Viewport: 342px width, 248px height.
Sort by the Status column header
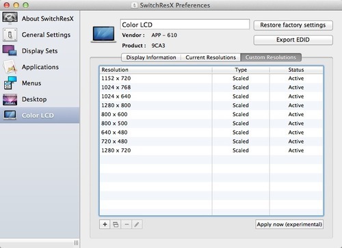296,70
